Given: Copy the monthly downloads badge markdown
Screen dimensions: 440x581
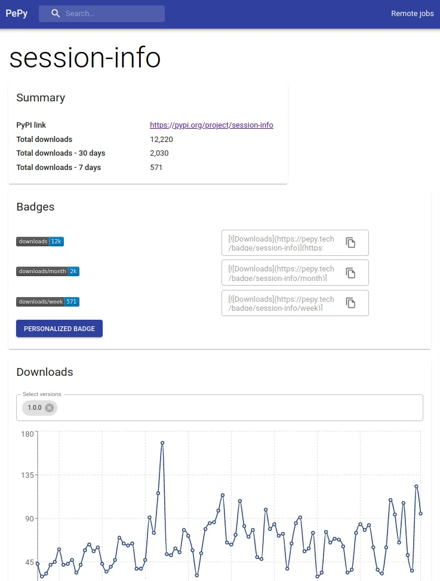Looking at the screenshot, I should tap(351, 273).
